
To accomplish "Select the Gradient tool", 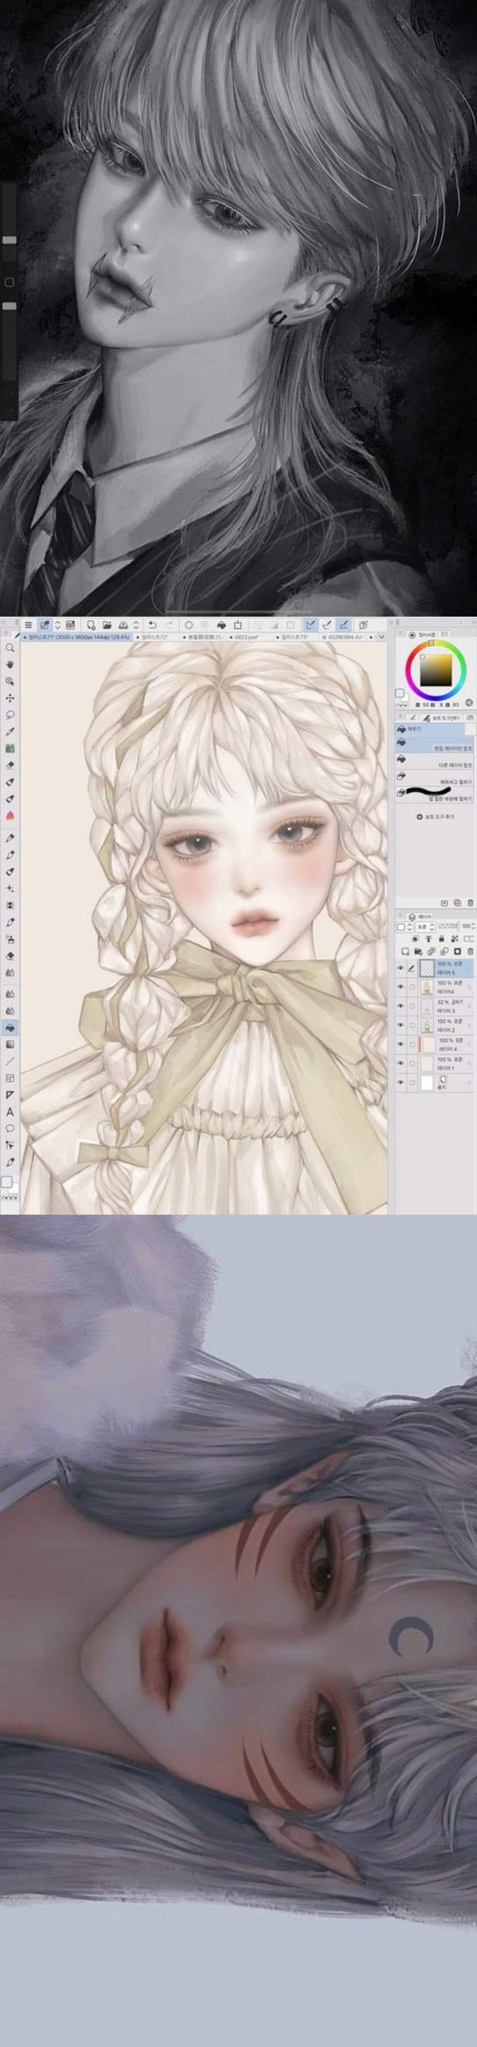I will (9, 1044).
